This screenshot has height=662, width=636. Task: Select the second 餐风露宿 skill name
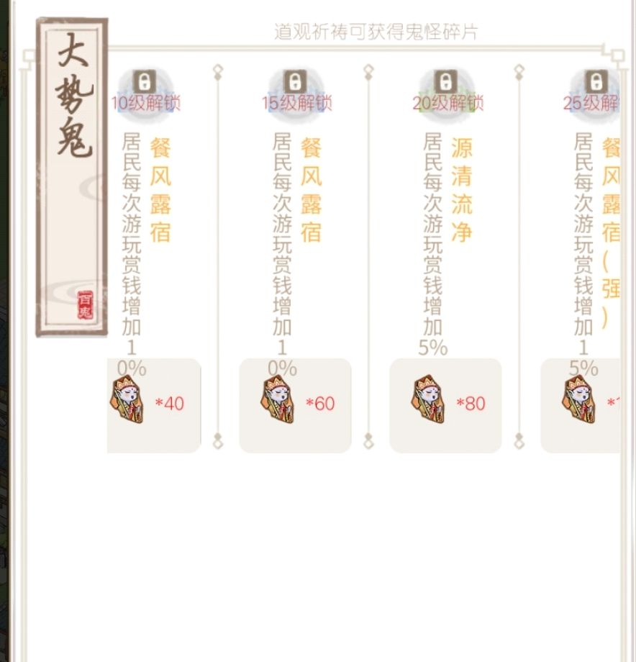tap(311, 189)
